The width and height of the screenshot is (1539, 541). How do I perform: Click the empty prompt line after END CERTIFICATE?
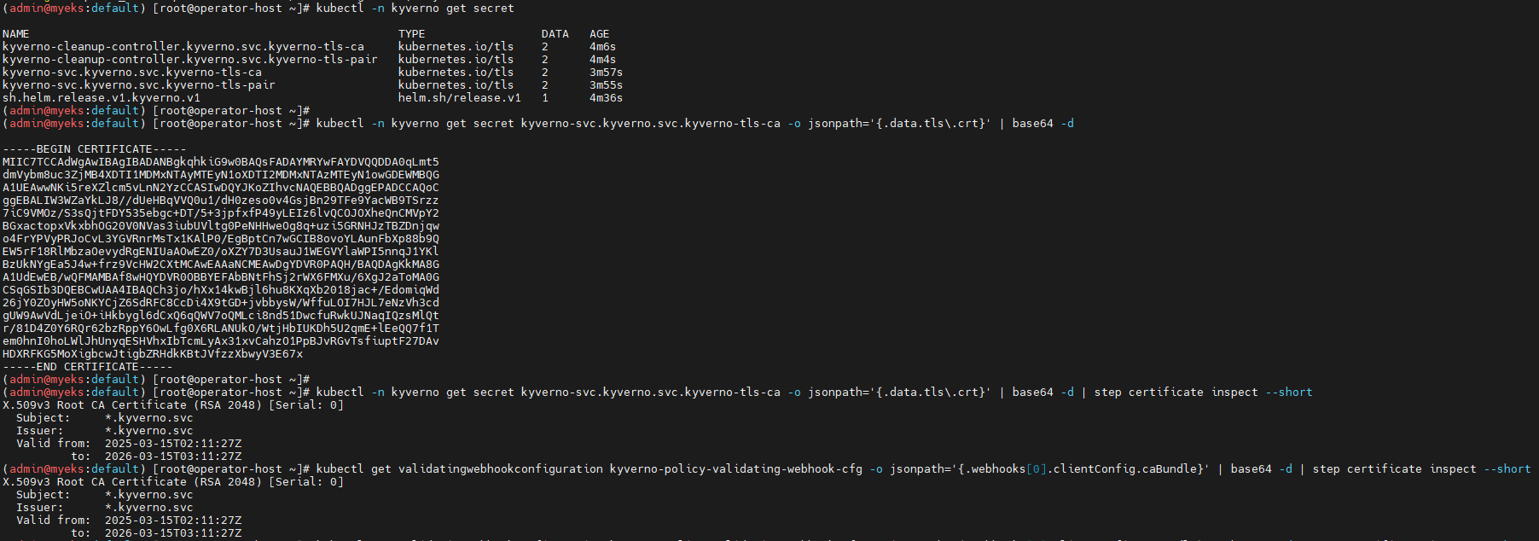(156, 380)
